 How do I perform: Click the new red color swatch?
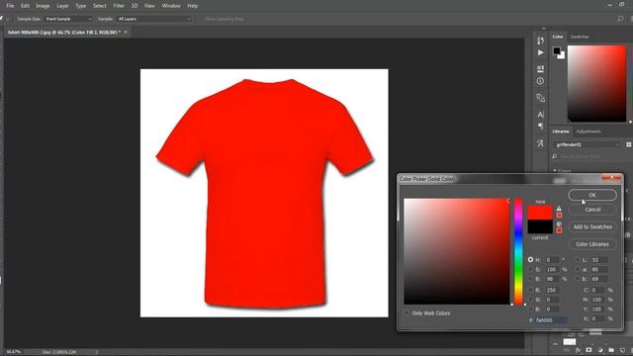[x=540, y=213]
